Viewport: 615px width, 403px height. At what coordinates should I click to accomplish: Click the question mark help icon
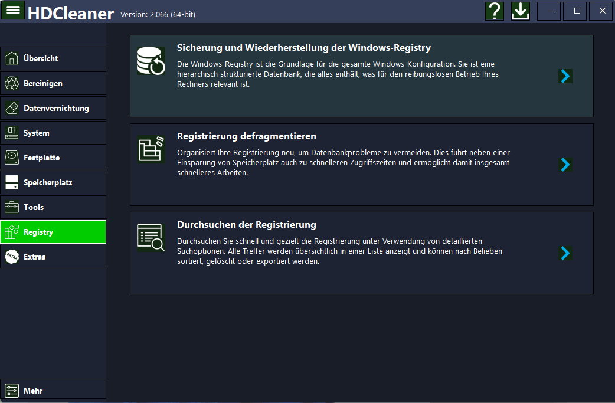coord(495,11)
